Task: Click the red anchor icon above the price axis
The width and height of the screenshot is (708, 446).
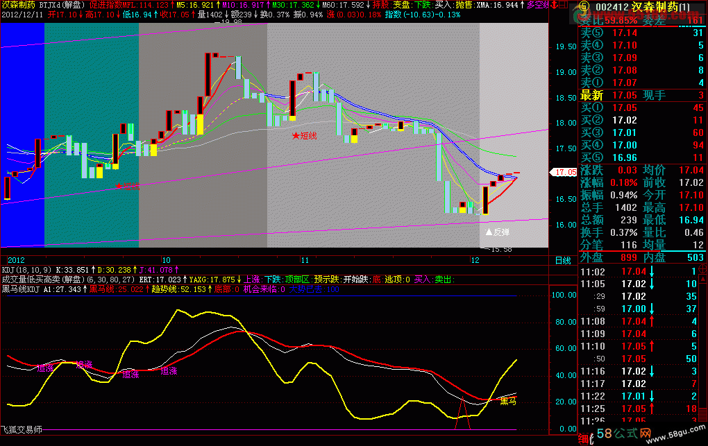Action: tap(555, 5)
